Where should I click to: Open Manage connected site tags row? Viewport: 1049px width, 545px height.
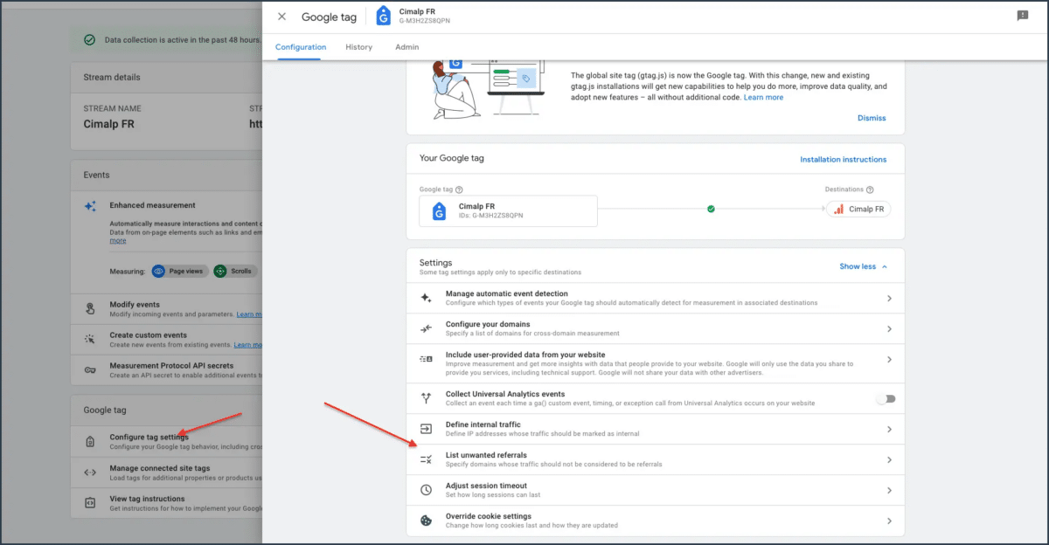[166, 473]
